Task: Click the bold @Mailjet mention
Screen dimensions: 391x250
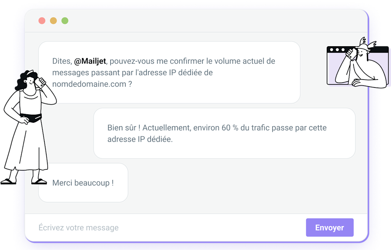Action: click(x=90, y=61)
